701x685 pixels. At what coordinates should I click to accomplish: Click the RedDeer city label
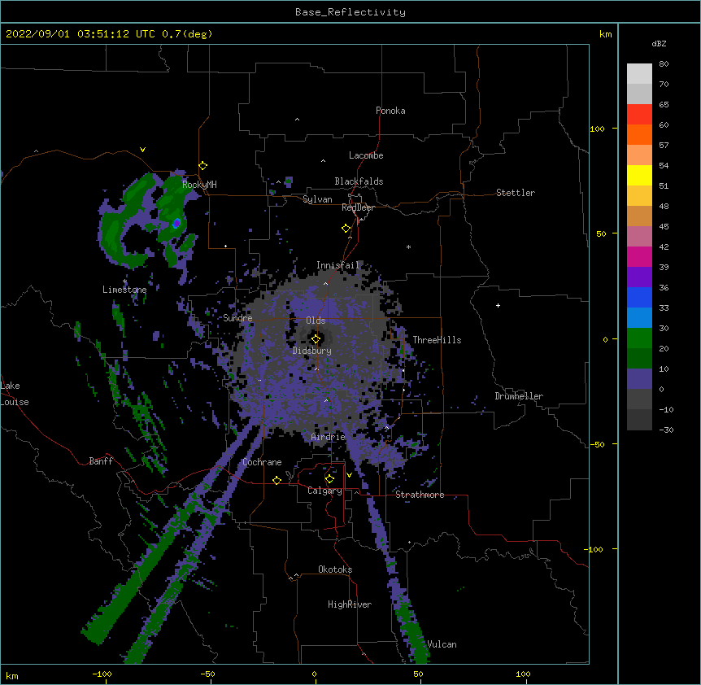pyautogui.click(x=358, y=207)
